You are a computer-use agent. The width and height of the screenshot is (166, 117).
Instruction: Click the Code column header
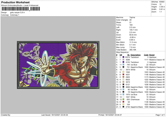pos(146,55)
